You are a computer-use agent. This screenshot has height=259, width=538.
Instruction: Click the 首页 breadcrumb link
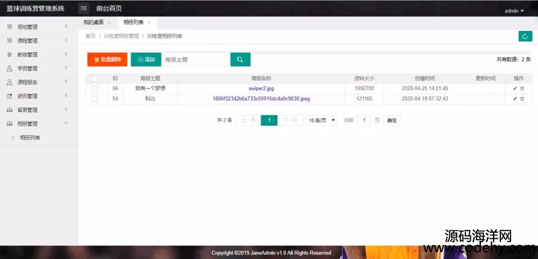[x=90, y=36]
